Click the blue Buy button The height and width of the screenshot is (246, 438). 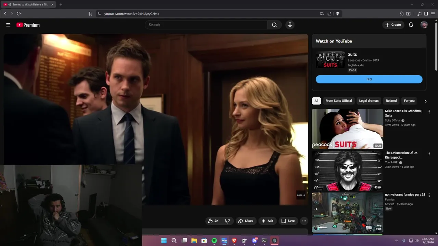tap(369, 79)
